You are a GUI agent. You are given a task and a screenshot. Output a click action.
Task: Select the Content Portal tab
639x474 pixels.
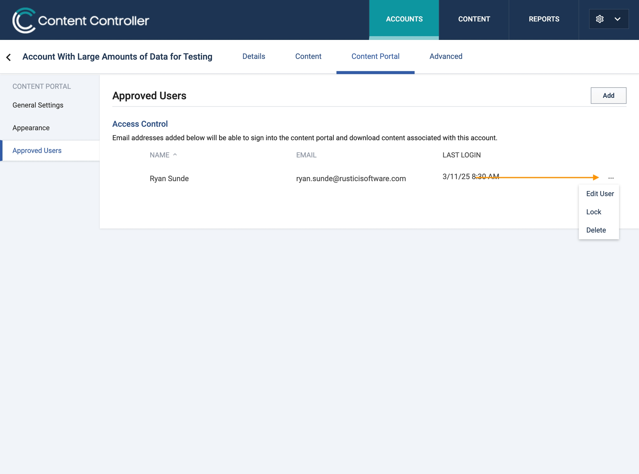[375, 56]
